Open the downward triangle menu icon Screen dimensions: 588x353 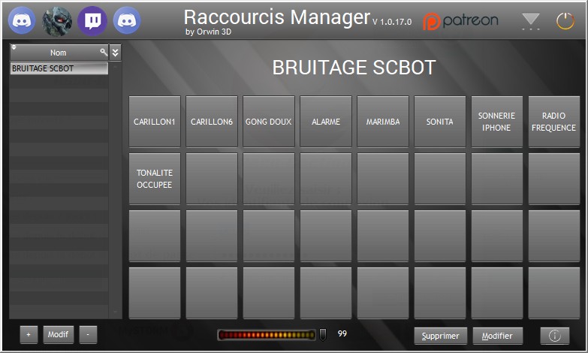coord(531,21)
